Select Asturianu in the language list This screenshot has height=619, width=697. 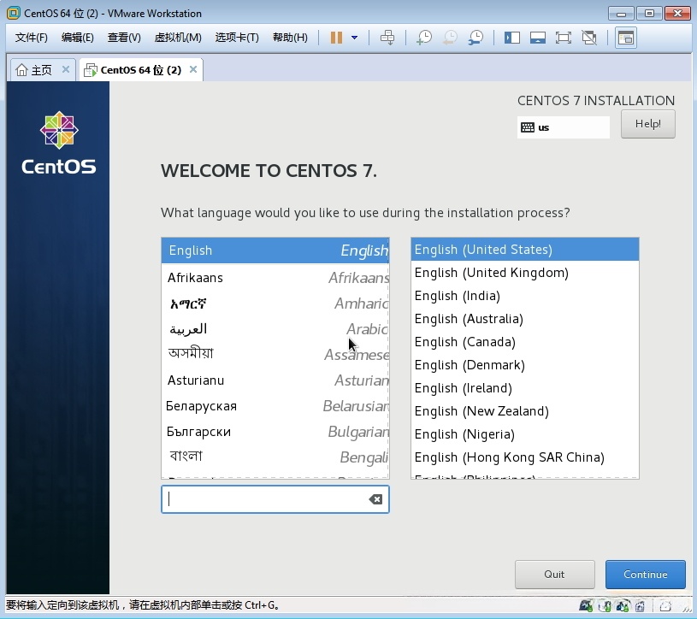tap(275, 380)
